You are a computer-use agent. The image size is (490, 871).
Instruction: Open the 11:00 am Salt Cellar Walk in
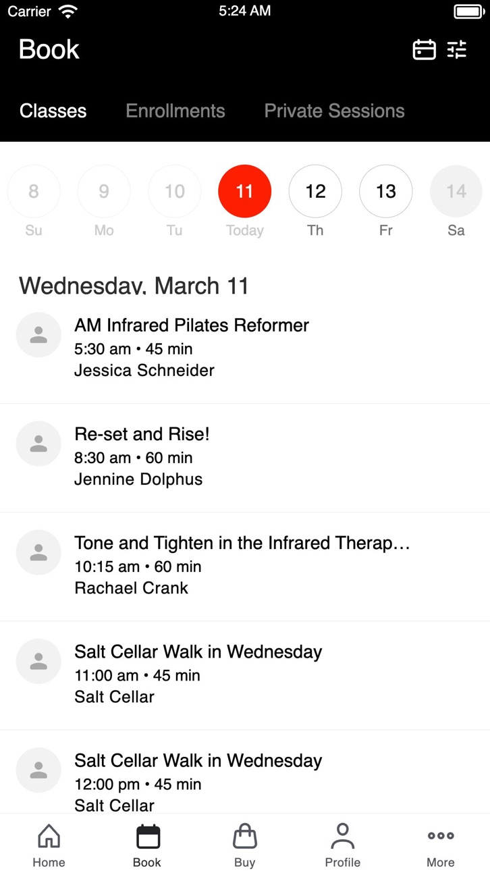[245, 675]
